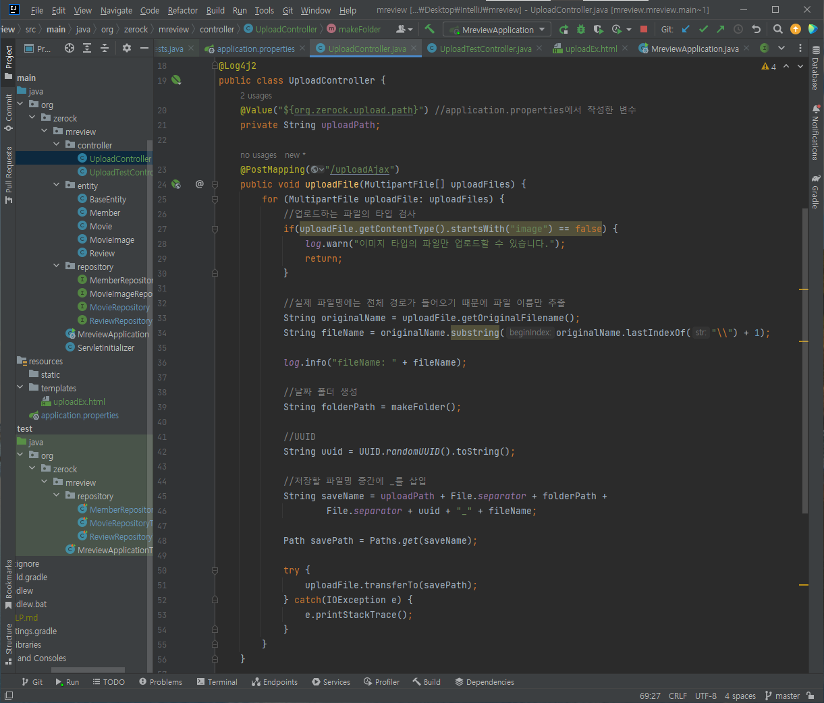
Task: Click the run gutter icon at line 19
Action: [176, 80]
